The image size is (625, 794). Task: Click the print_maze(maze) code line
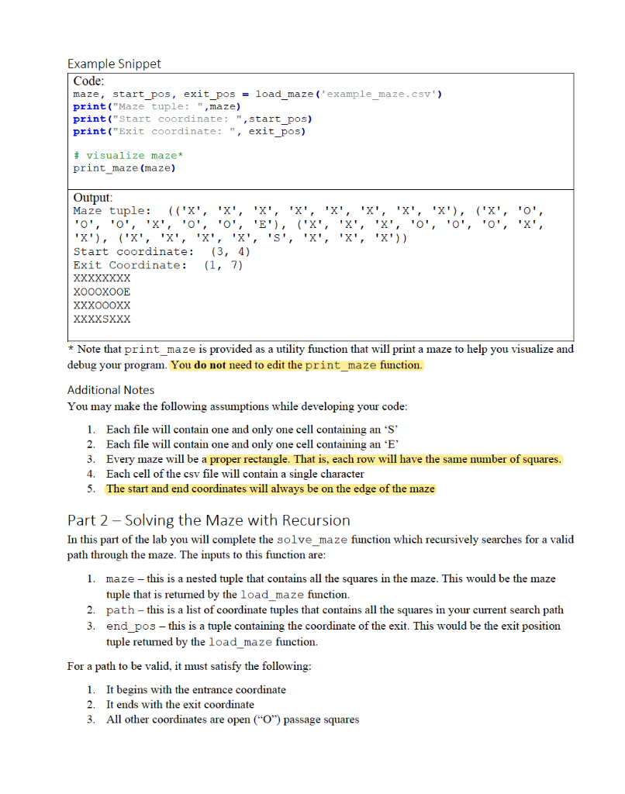[124, 167]
